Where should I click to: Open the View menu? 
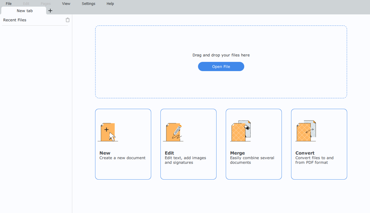pos(66,3)
